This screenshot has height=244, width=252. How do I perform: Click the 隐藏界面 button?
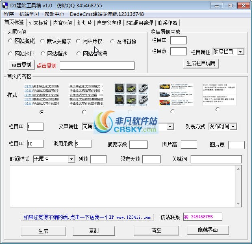click(208, 230)
